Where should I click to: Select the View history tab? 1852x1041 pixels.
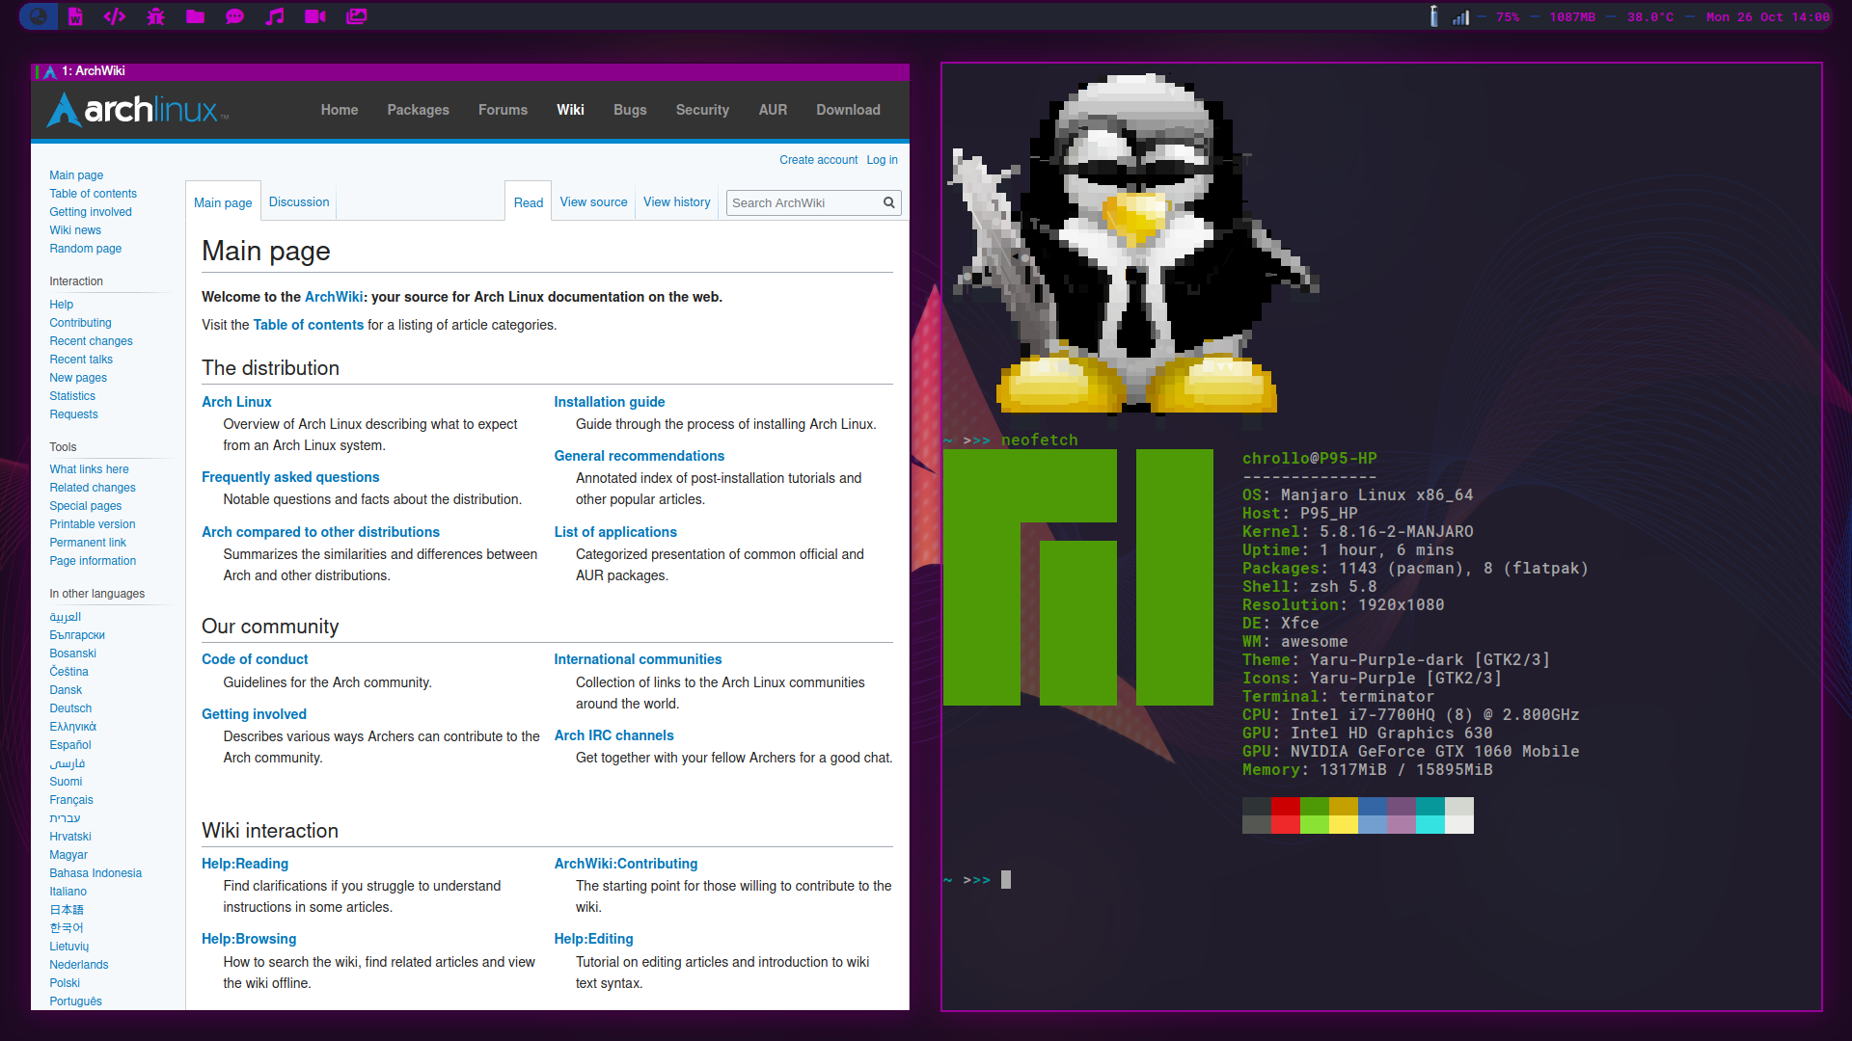click(677, 201)
